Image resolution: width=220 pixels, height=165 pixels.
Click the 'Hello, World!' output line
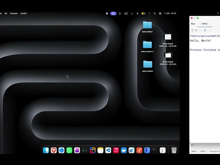200,41
